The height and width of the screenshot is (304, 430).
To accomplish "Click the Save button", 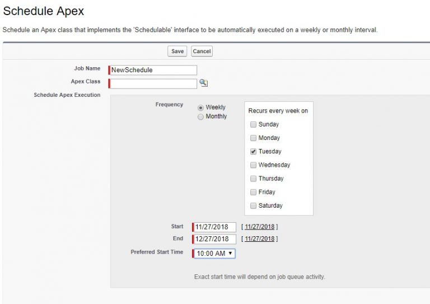I will click(x=177, y=52).
